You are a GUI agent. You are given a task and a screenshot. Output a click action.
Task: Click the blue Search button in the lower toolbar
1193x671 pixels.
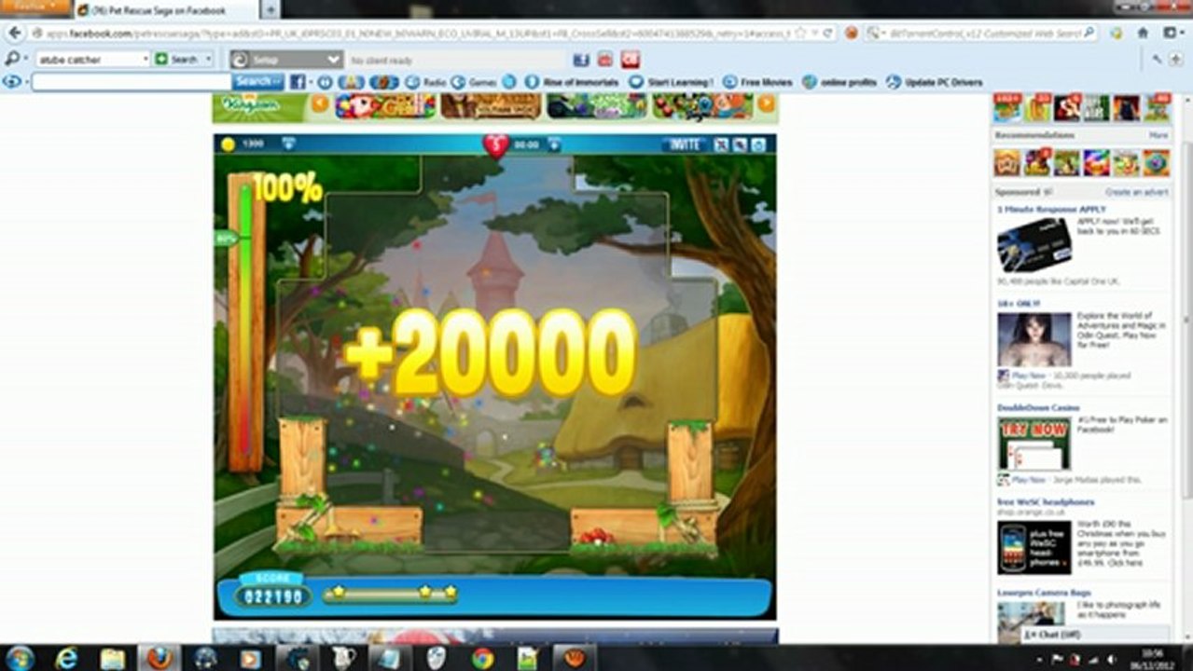tap(258, 82)
